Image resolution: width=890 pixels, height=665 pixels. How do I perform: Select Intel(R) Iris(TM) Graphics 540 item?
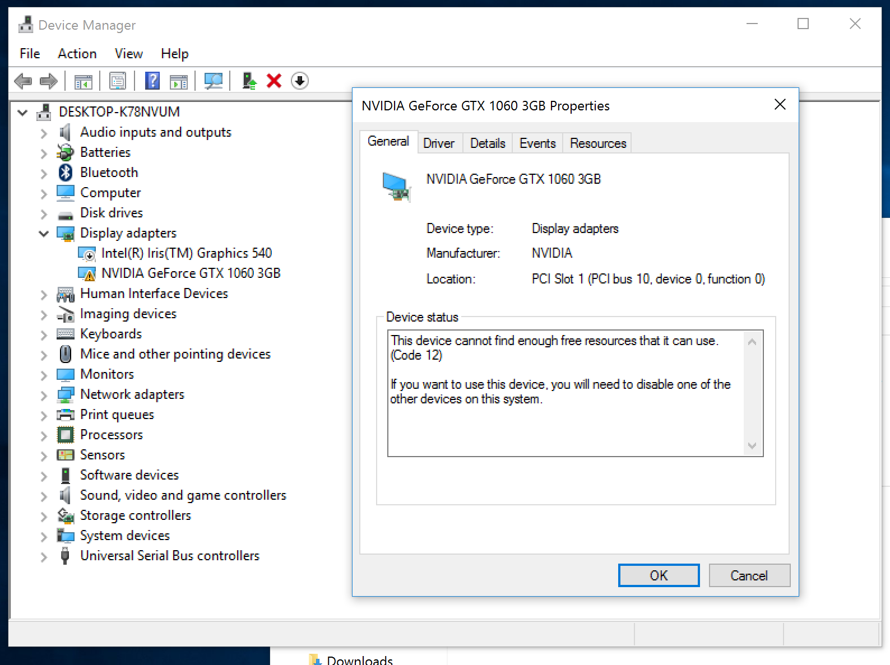click(x=187, y=253)
